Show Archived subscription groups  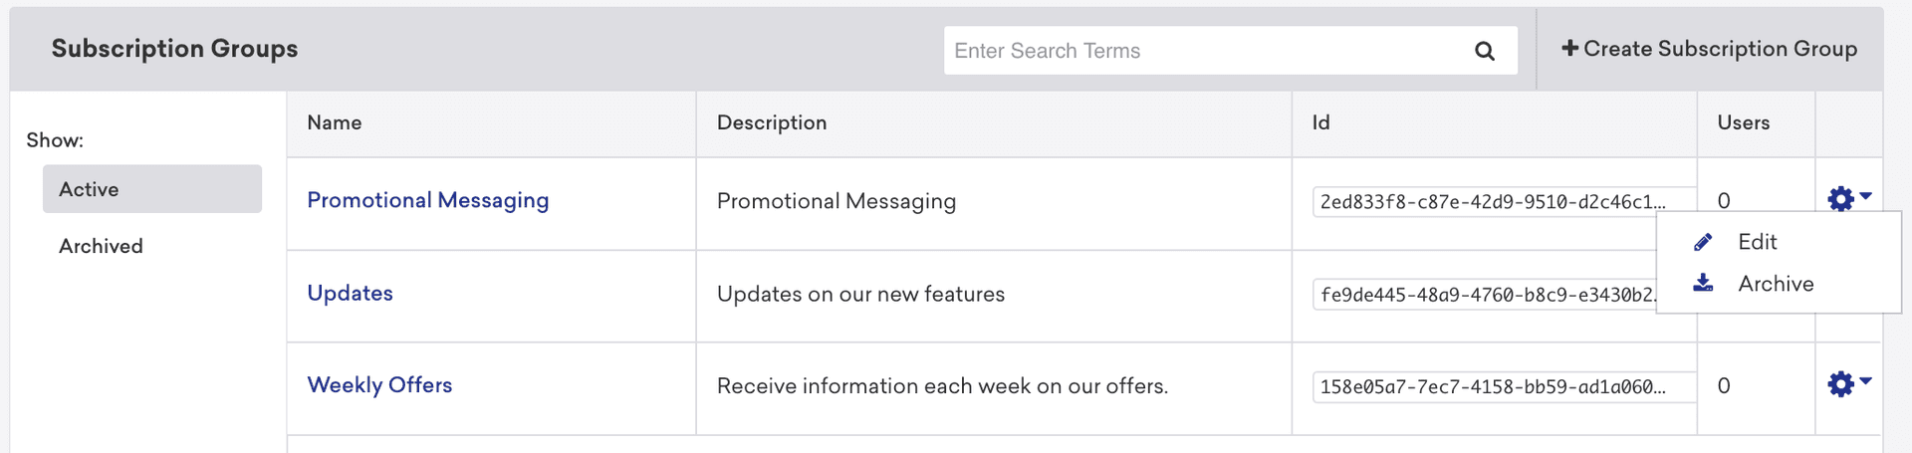click(101, 246)
